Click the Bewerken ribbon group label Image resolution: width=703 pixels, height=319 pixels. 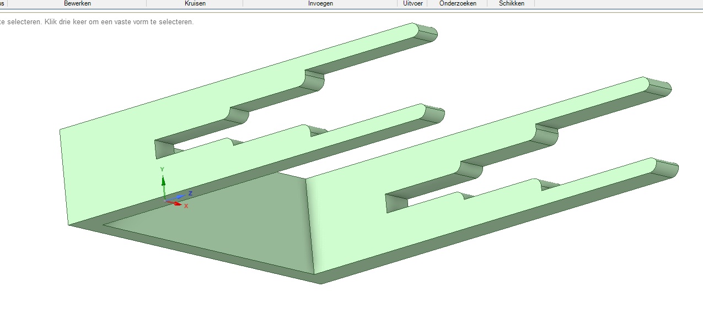point(77,3)
